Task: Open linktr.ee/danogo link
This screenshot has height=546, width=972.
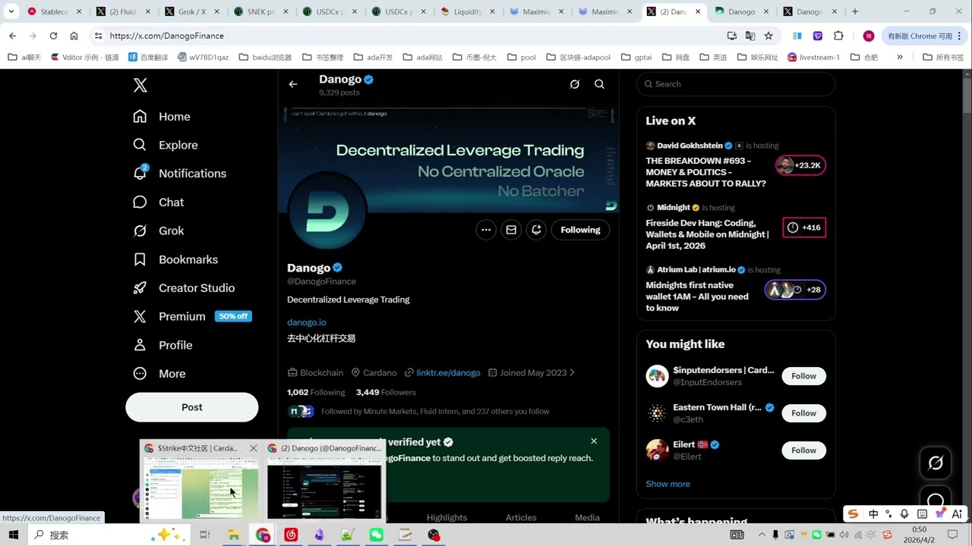Action: pyautogui.click(x=448, y=372)
